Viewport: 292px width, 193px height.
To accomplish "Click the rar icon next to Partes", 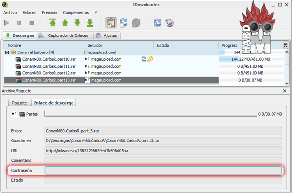I will (x=22, y=114).
